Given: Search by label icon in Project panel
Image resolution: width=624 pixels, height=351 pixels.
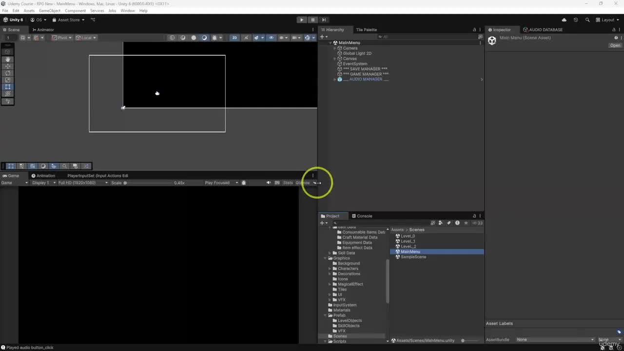Looking at the screenshot, I should 449,223.
